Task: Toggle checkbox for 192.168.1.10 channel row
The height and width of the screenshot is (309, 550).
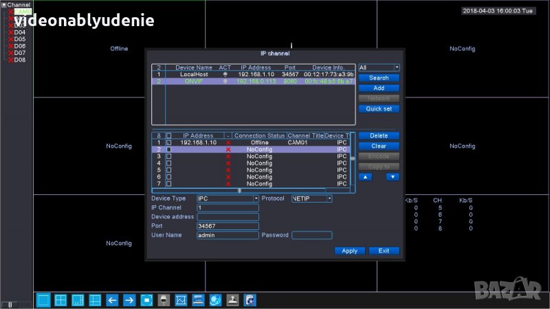Action: pyautogui.click(x=169, y=142)
